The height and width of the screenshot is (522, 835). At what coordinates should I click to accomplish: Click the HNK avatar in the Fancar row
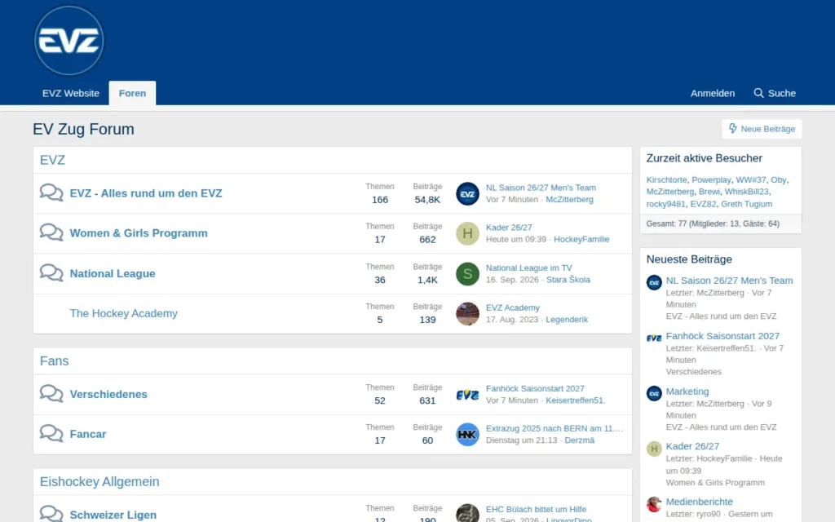point(467,435)
